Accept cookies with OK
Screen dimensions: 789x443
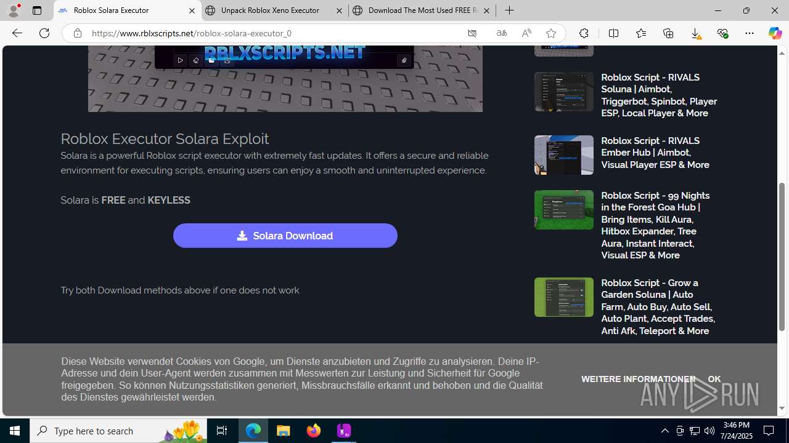(x=714, y=379)
